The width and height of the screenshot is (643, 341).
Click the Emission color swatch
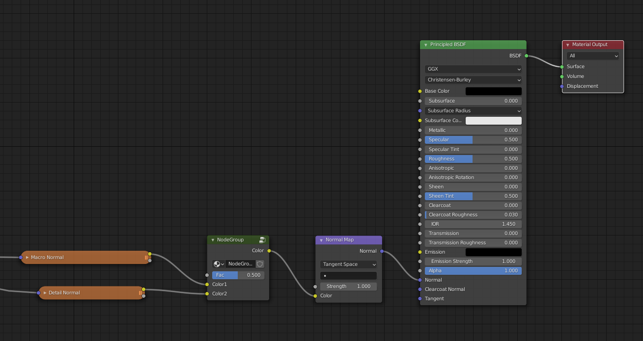click(494, 252)
